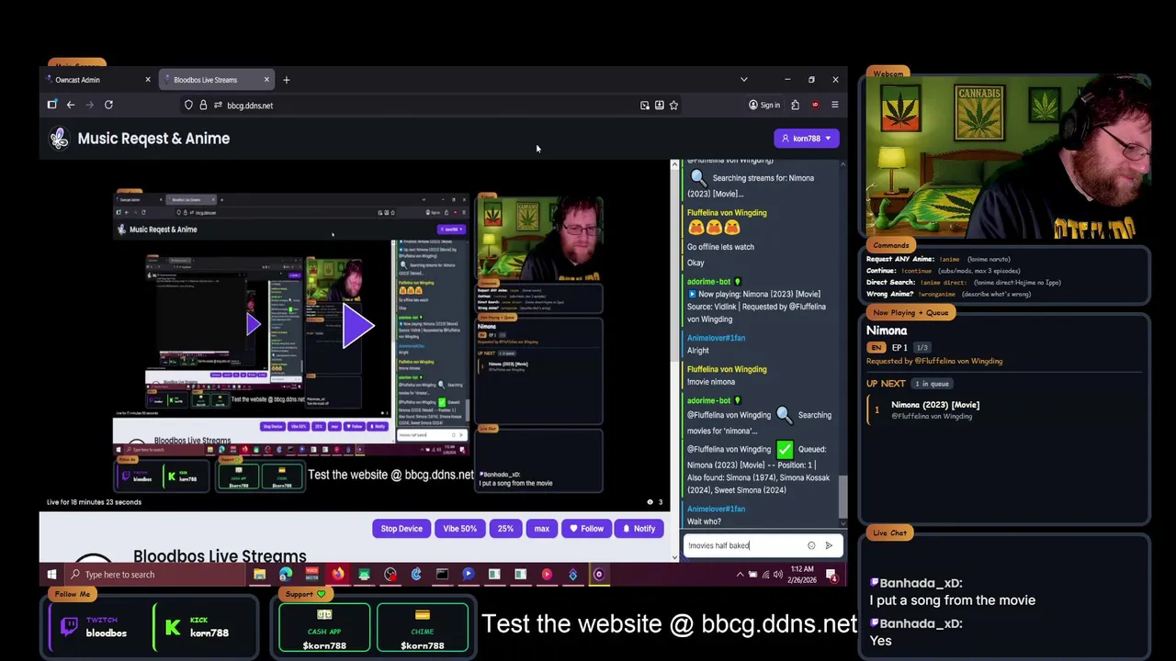The image size is (1176, 661).
Task: Click the site logo next to Music Reqest & Anime
Action: click(x=59, y=138)
